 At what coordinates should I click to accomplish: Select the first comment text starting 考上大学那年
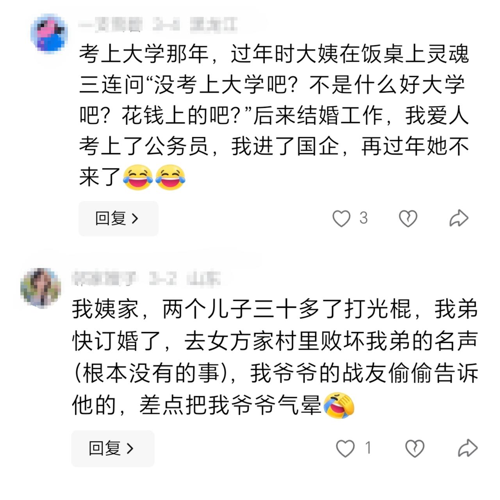tap(274, 115)
